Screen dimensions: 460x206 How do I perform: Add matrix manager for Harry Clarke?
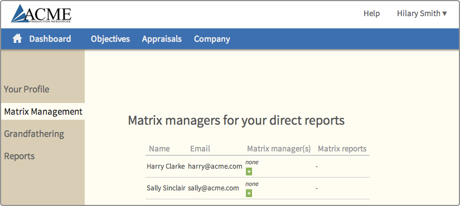pos(249,171)
